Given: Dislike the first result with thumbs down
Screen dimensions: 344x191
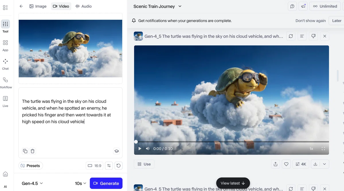Looking at the screenshot, I should point(313,36).
